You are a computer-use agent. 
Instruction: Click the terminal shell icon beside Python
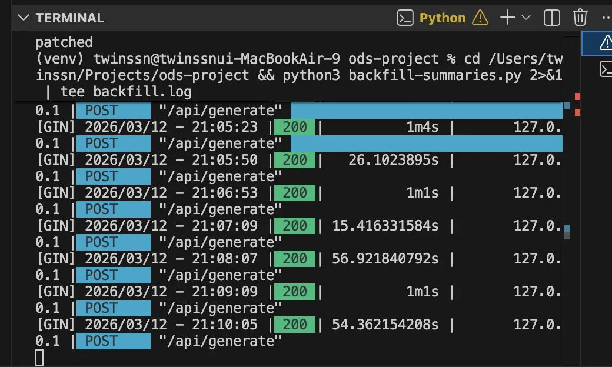click(405, 18)
